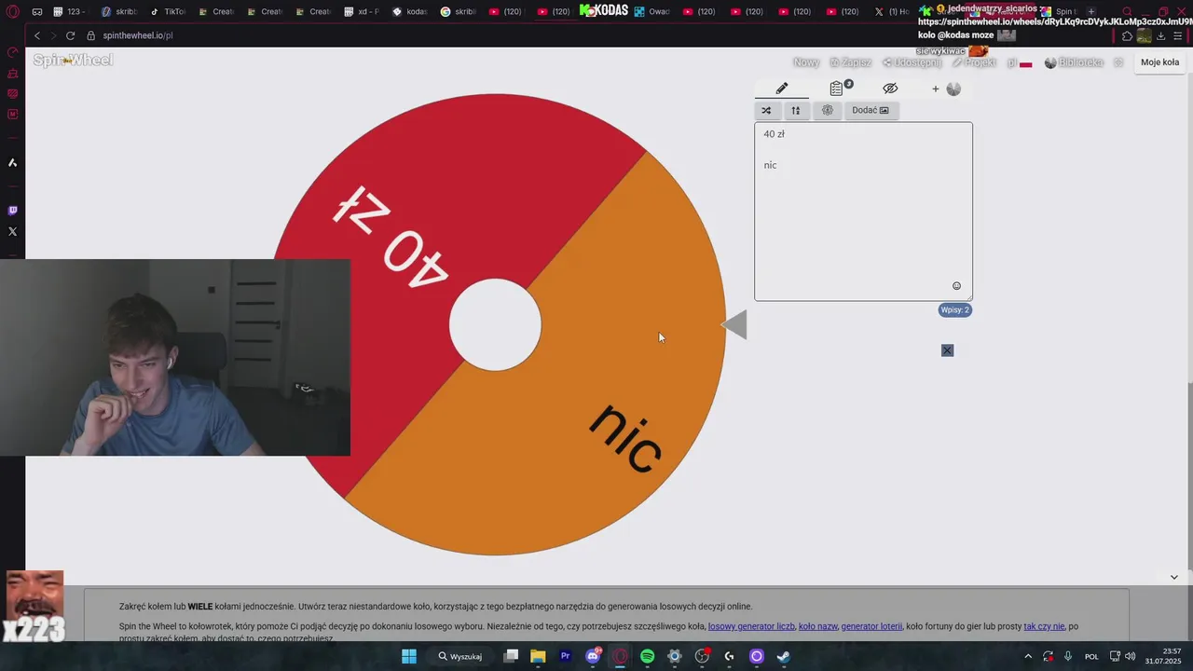
Task: Collapse the page with bottom-right chevron
Action: (1173, 577)
